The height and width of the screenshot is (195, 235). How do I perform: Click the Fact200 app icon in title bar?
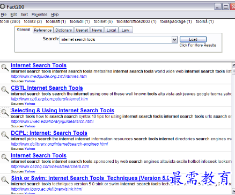pyautogui.click(x=3, y=6)
